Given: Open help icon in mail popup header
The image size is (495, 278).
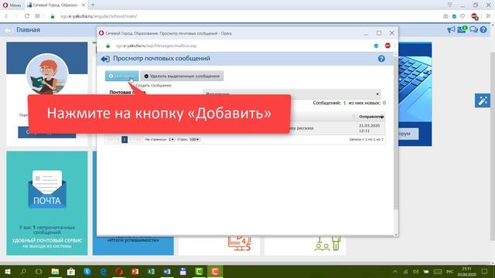Looking at the screenshot, I should [381, 59].
